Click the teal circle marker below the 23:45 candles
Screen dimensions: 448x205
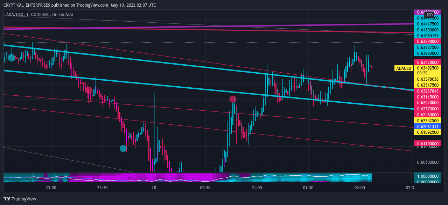(x=123, y=148)
